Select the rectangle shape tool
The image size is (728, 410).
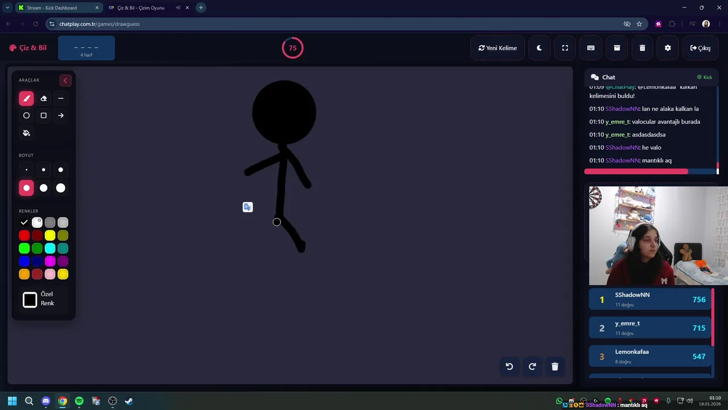[43, 116]
